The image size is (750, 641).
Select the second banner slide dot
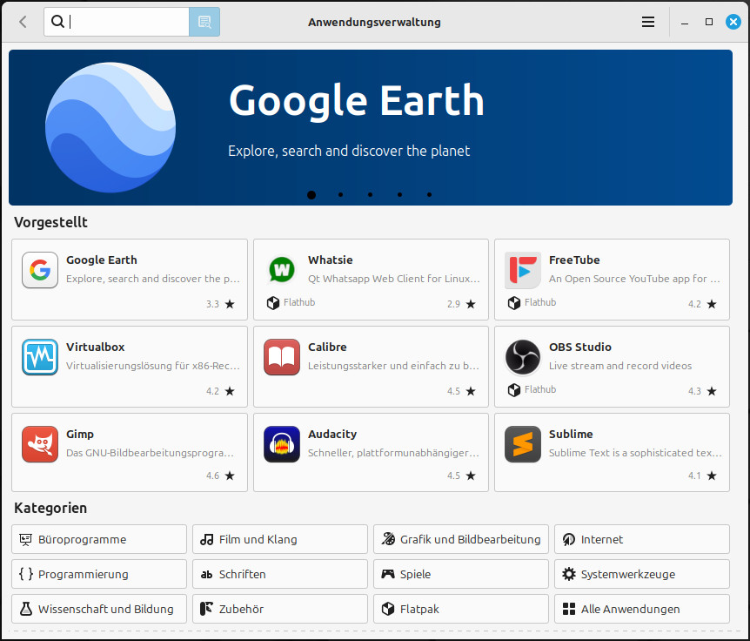[340, 195]
